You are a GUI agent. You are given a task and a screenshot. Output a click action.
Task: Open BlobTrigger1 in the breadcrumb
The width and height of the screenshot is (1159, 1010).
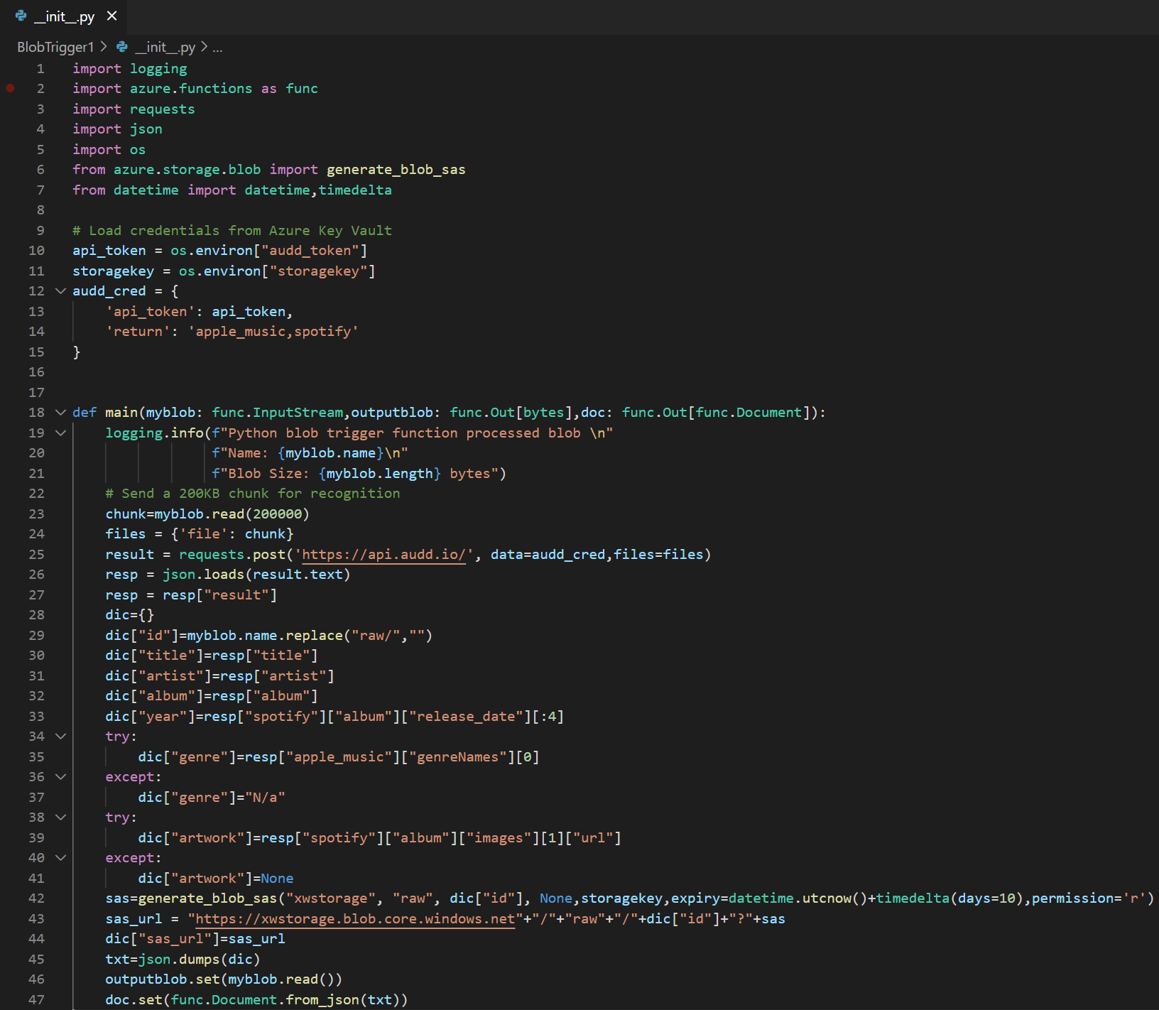coord(55,47)
